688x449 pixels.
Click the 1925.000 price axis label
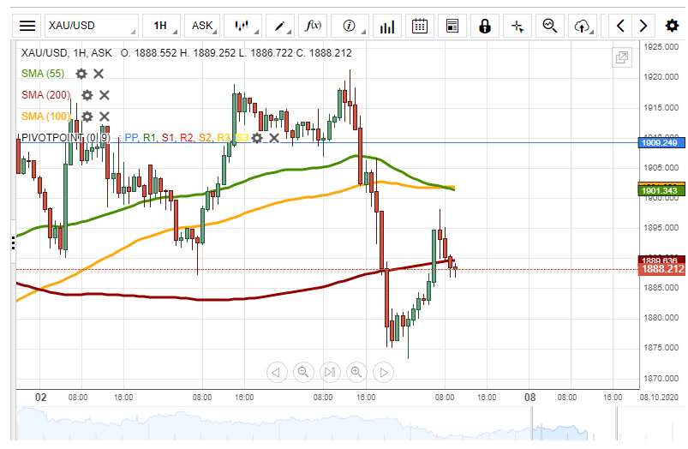pos(661,47)
